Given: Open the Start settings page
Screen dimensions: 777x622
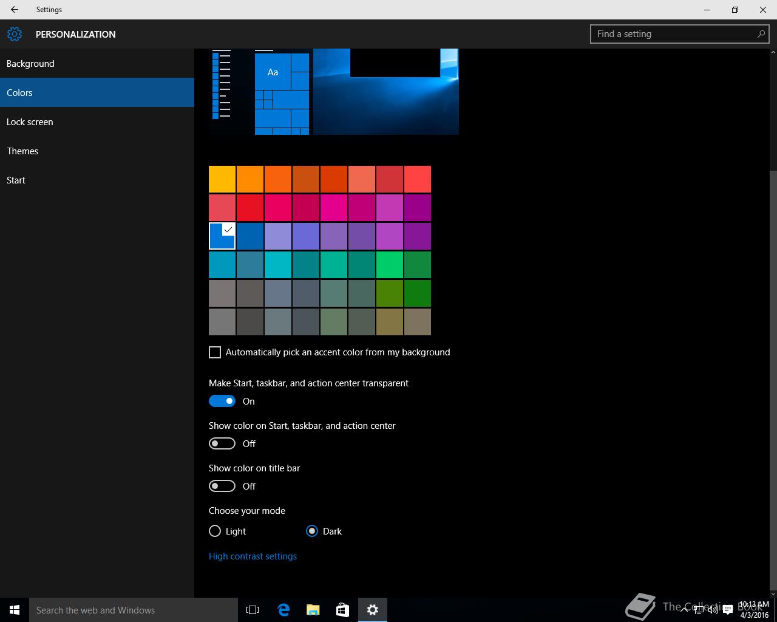Looking at the screenshot, I should [x=97, y=180].
